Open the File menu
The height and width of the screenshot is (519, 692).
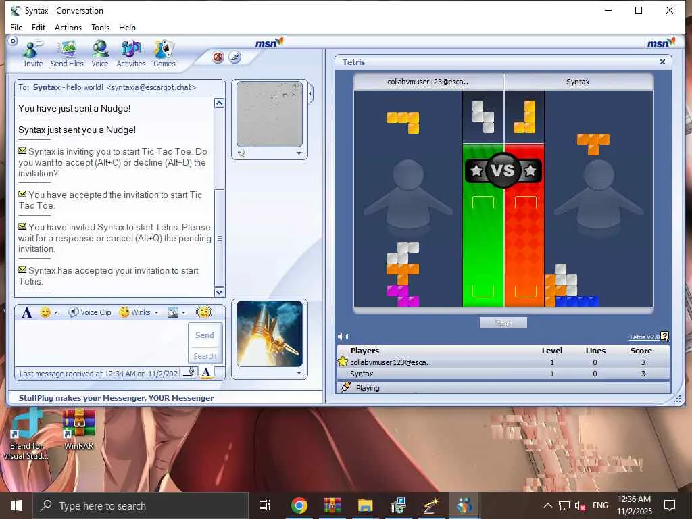click(16, 27)
